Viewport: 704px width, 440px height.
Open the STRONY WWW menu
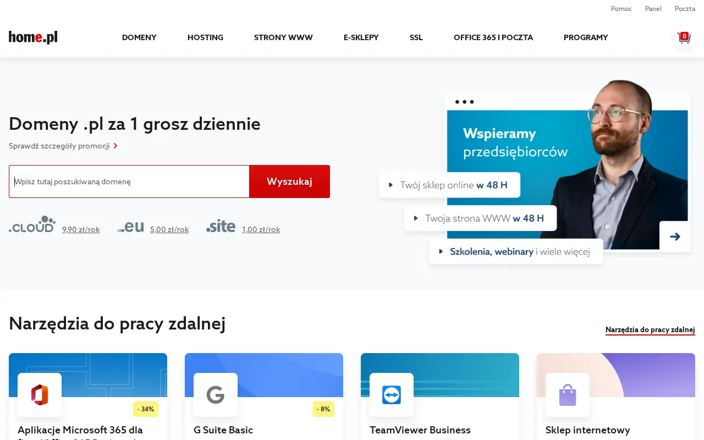coord(283,37)
